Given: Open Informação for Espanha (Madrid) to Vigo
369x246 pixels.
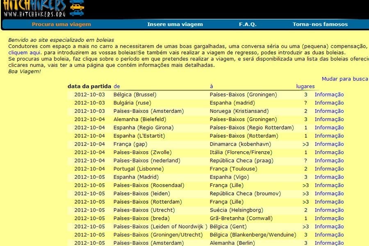Looking at the screenshot, I should click(x=329, y=177).
